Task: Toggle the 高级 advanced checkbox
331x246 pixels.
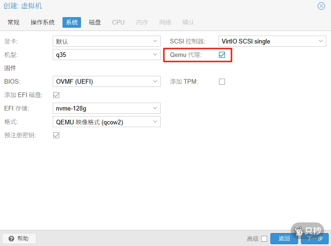Action: pos(264,239)
